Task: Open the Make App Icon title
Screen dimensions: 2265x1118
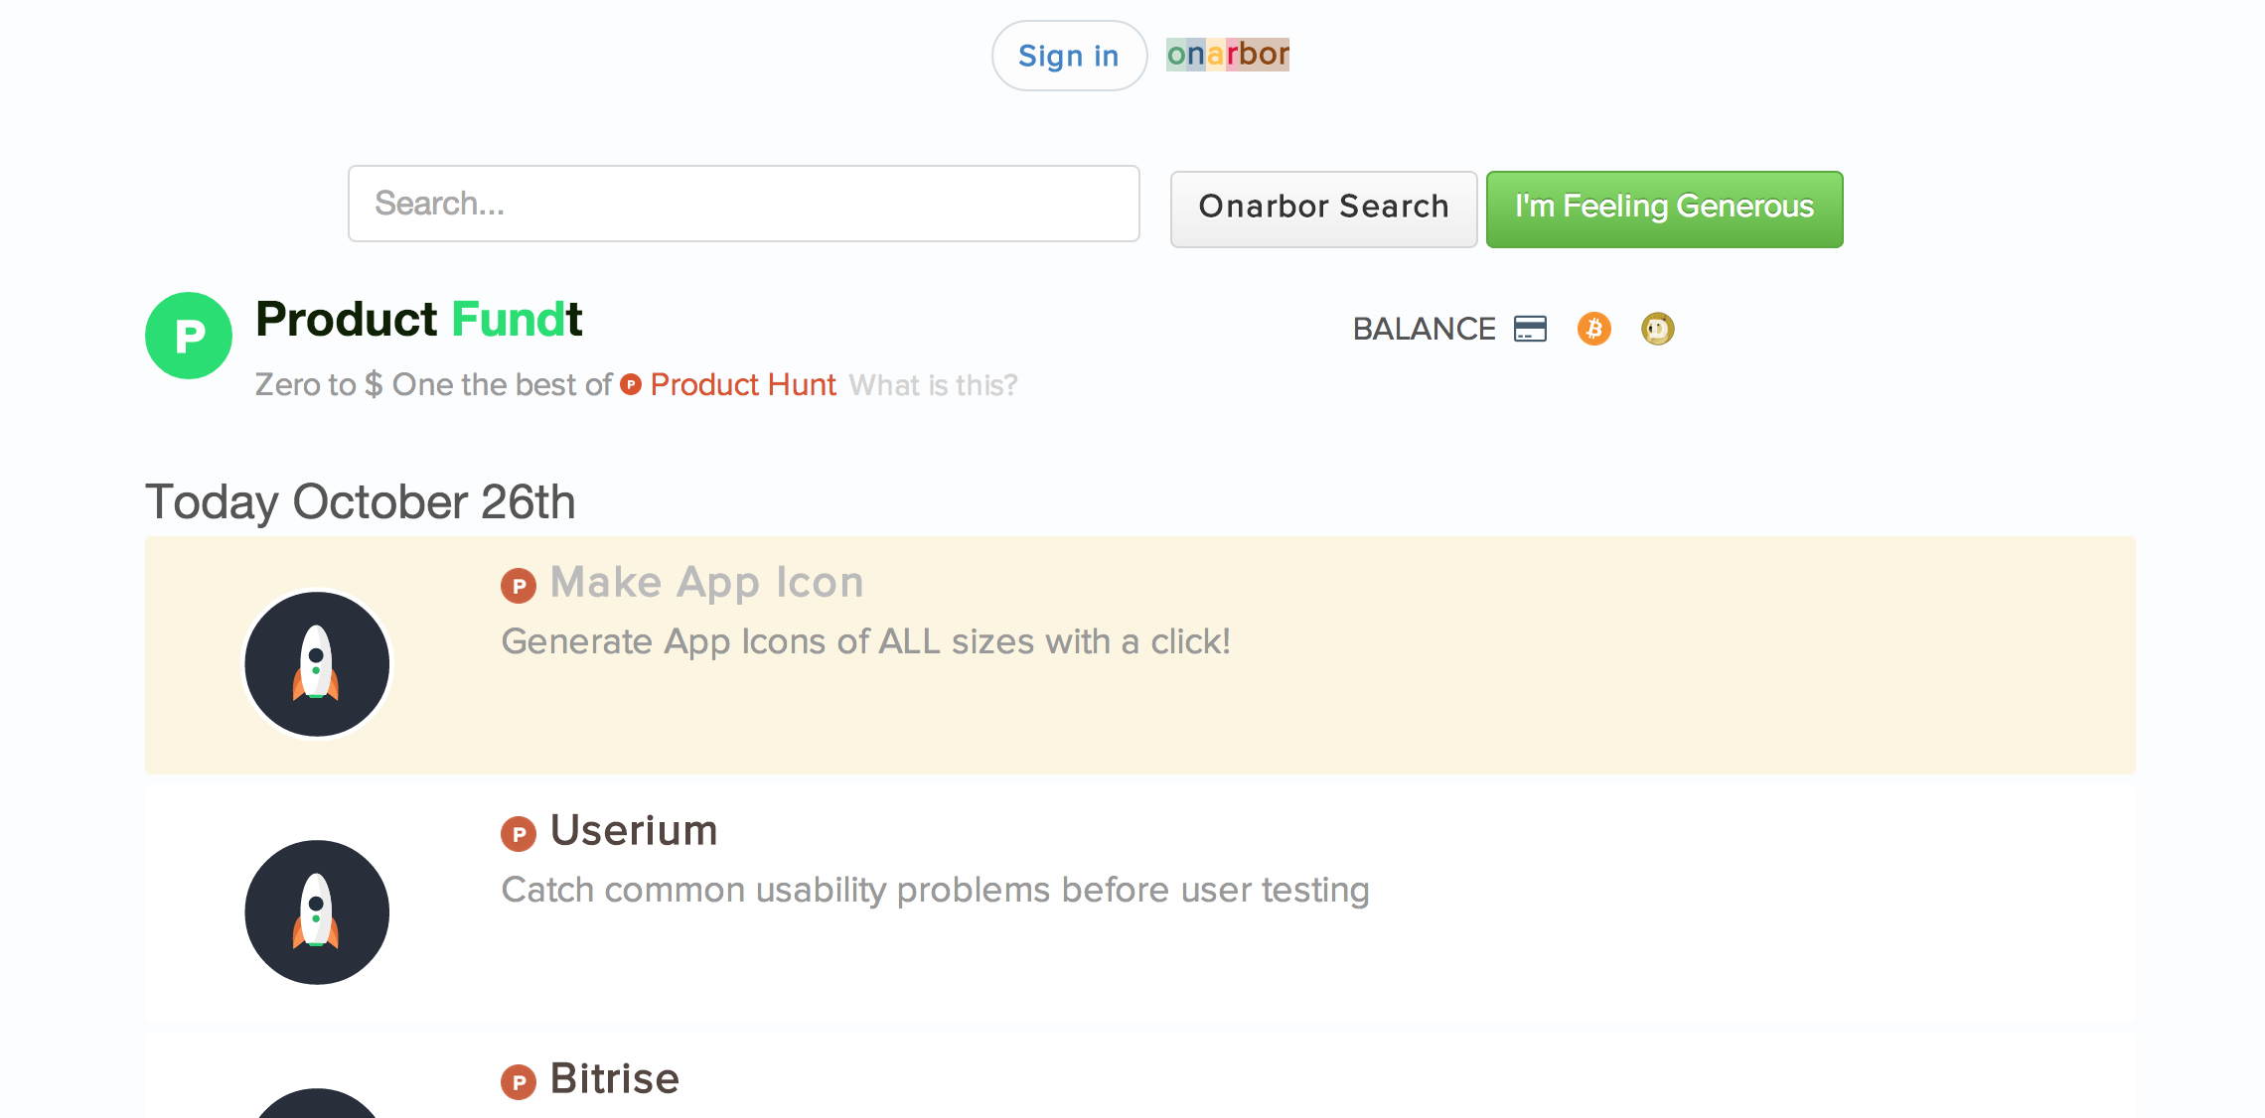Action: 706,582
